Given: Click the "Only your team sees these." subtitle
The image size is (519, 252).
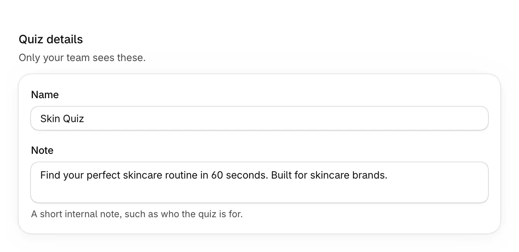Looking at the screenshot, I should click(82, 58).
